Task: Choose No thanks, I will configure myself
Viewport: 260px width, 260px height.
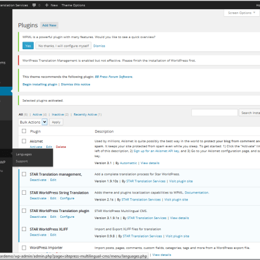Action: tap(64, 46)
